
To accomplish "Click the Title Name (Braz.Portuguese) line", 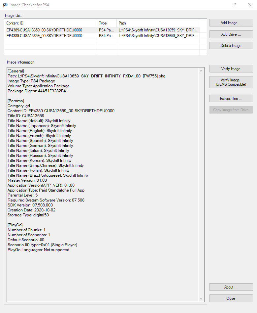I will 48,175.
